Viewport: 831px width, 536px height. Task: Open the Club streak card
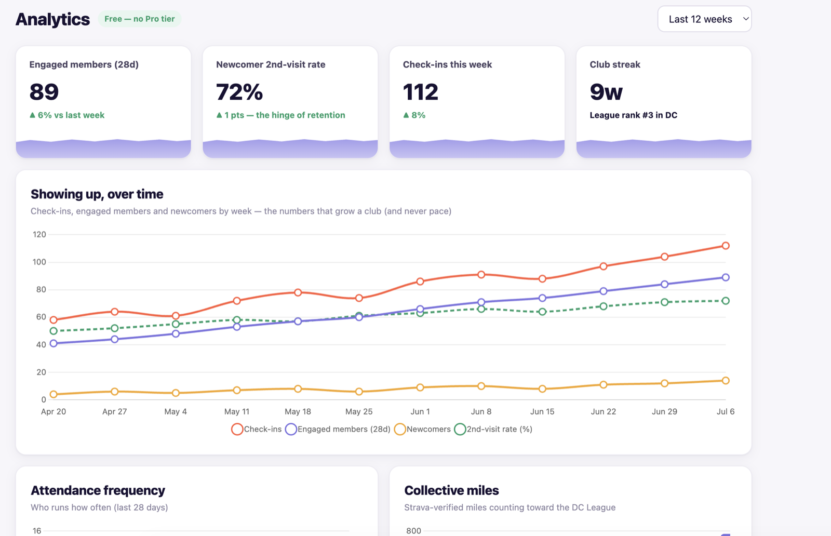click(664, 102)
